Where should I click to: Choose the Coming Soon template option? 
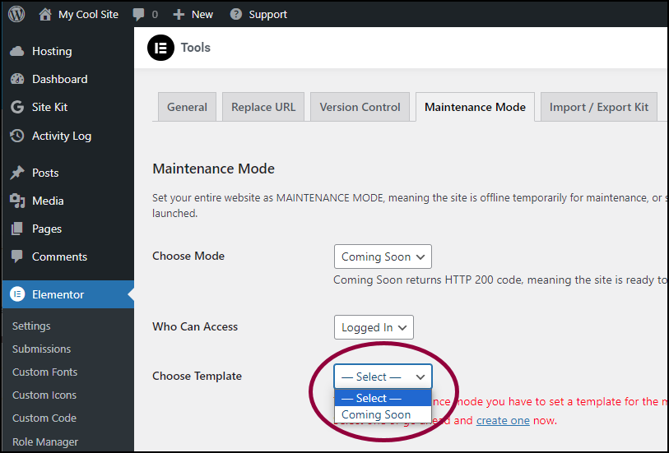pyautogui.click(x=383, y=414)
